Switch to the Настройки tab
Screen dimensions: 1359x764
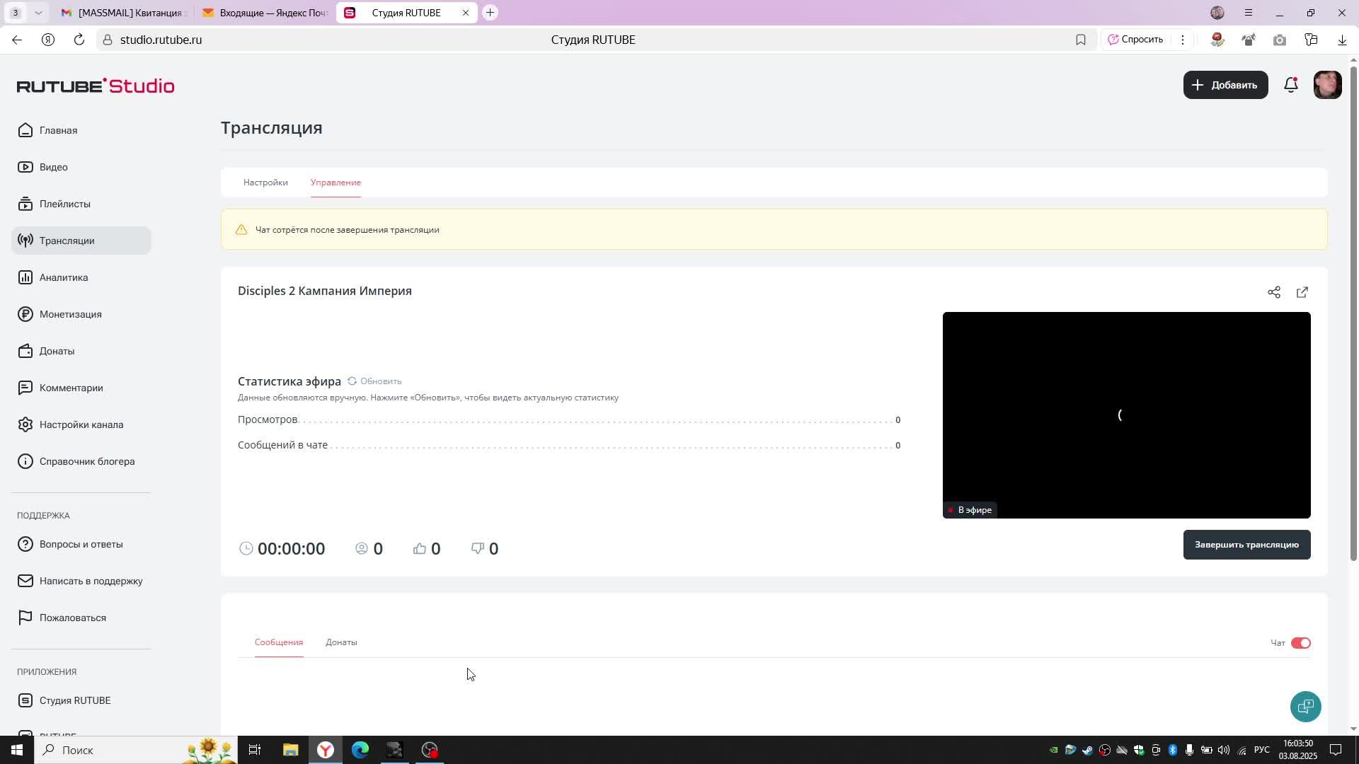click(265, 183)
